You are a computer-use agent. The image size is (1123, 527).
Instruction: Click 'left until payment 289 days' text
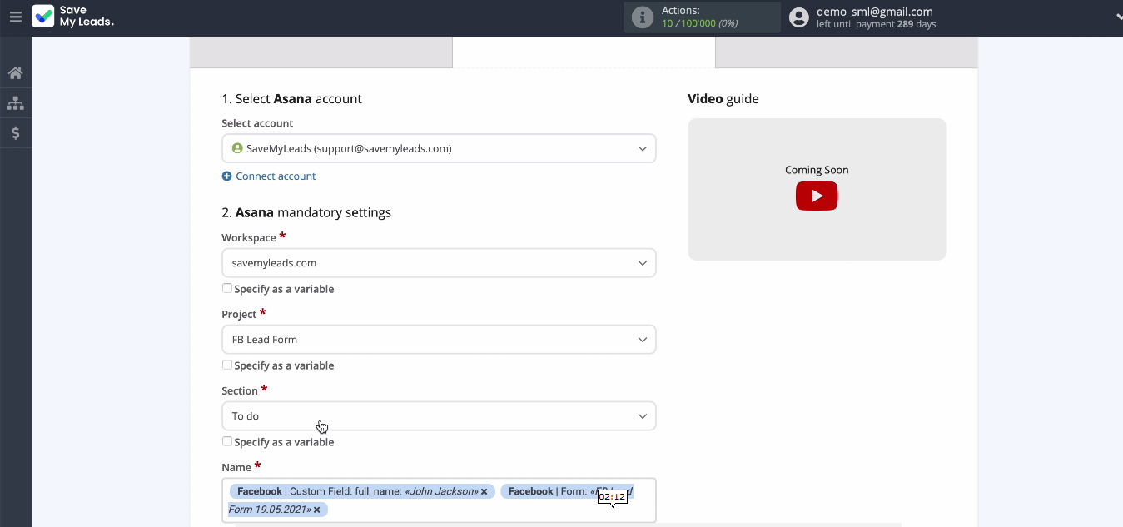[877, 24]
